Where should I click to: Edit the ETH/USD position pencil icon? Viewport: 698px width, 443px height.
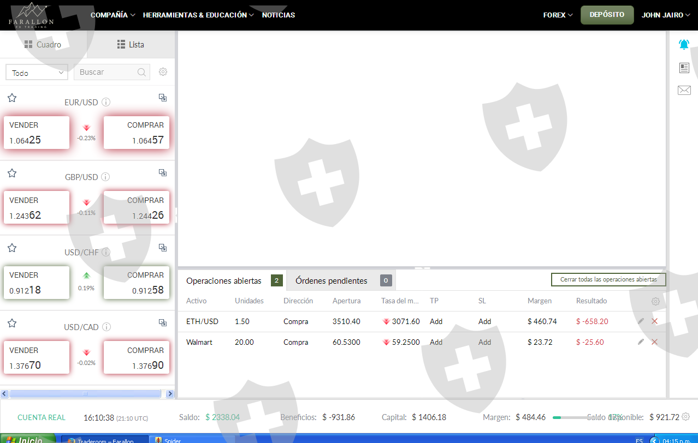point(641,321)
